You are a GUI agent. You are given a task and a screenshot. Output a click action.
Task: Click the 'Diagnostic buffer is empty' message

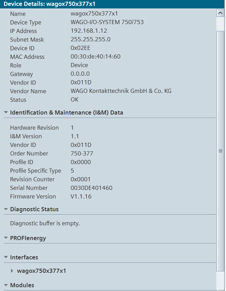(x=45, y=224)
